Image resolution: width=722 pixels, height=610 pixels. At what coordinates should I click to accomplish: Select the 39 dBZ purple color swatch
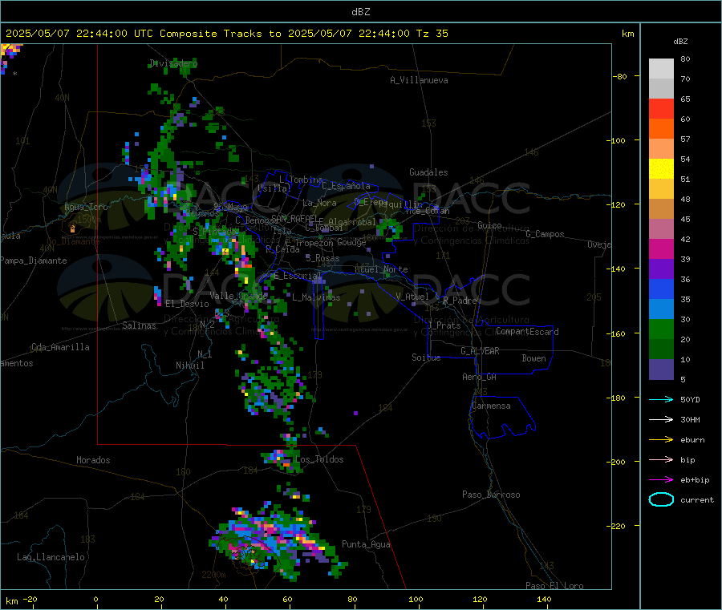pyautogui.click(x=661, y=269)
